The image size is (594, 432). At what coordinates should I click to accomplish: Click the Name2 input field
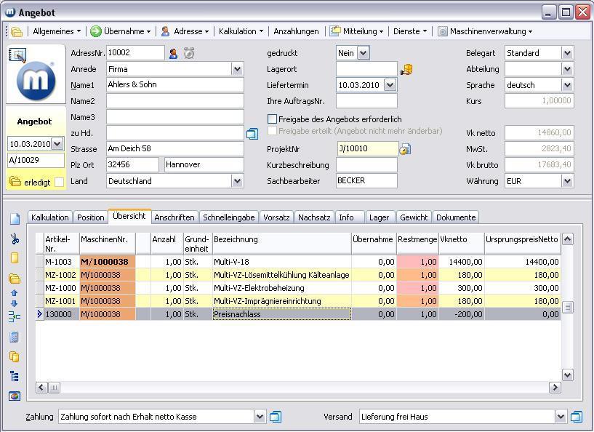174,101
